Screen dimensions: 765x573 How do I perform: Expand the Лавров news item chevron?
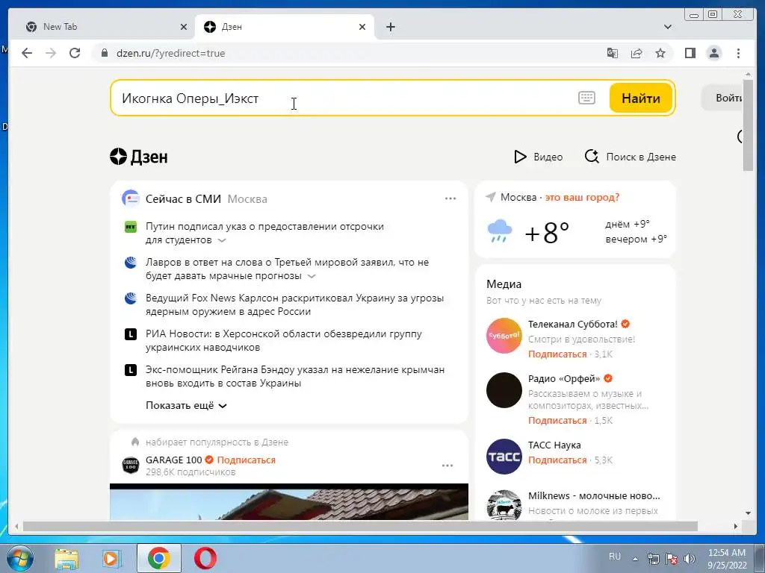tap(312, 276)
